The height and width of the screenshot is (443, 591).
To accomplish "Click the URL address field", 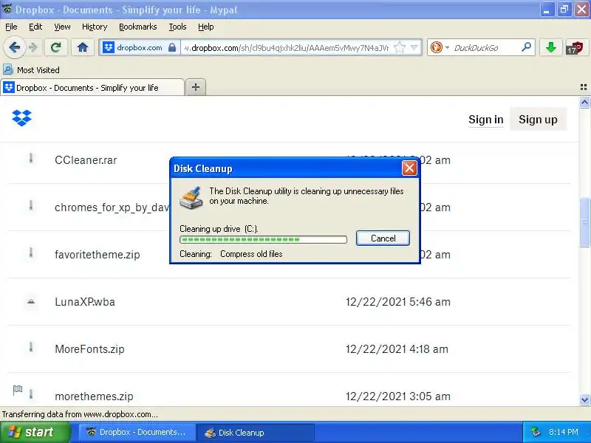I will coord(286,47).
